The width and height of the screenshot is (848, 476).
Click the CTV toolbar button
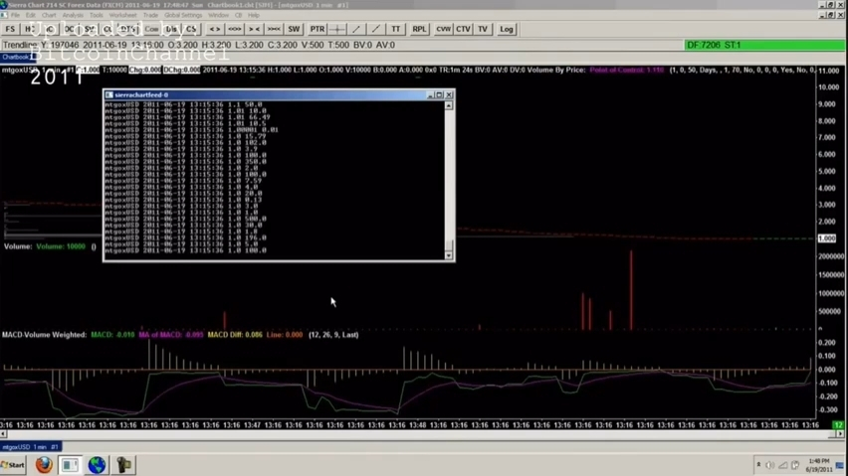point(463,29)
